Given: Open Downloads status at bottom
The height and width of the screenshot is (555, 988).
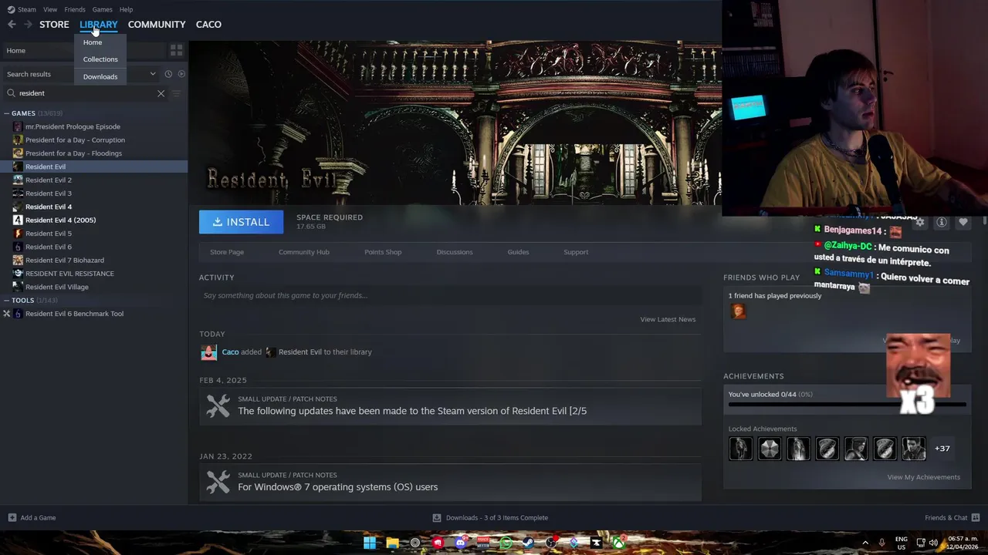Looking at the screenshot, I should click(490, 517).
